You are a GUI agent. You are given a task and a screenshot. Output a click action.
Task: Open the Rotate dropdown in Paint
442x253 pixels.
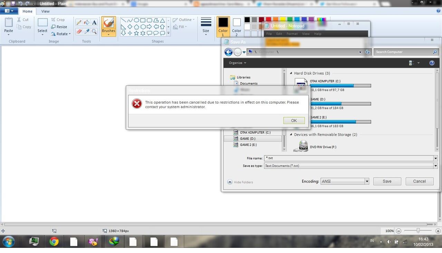(61, 34)
